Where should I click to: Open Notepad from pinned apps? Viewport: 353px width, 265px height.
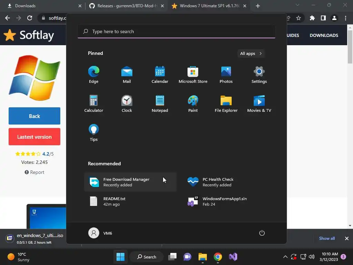click(160, 104)
